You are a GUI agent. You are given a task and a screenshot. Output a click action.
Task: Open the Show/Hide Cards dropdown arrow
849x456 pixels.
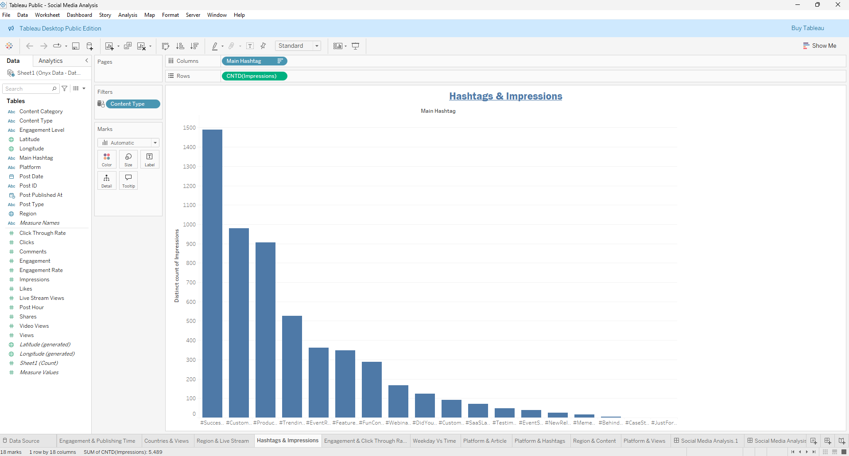point(345,46)
